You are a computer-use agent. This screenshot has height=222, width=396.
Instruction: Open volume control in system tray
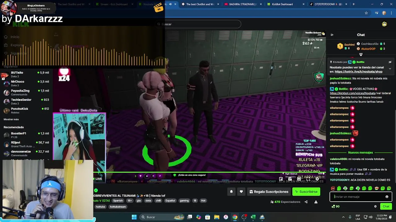pos(371,217)
